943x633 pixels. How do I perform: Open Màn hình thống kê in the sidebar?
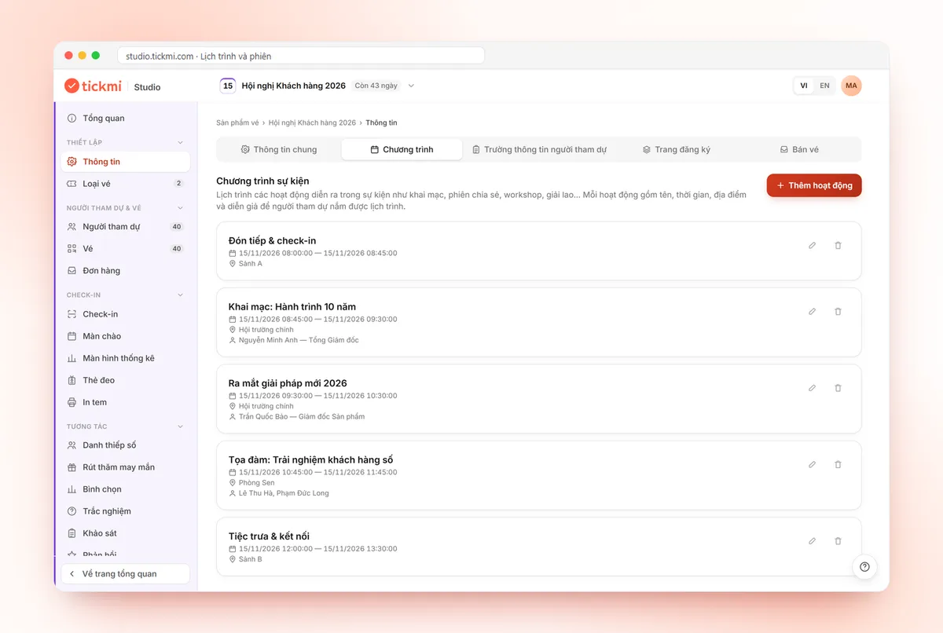point(126,358)
